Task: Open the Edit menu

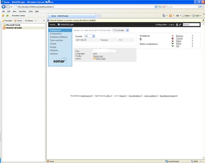Action: [x=9, y=12]
